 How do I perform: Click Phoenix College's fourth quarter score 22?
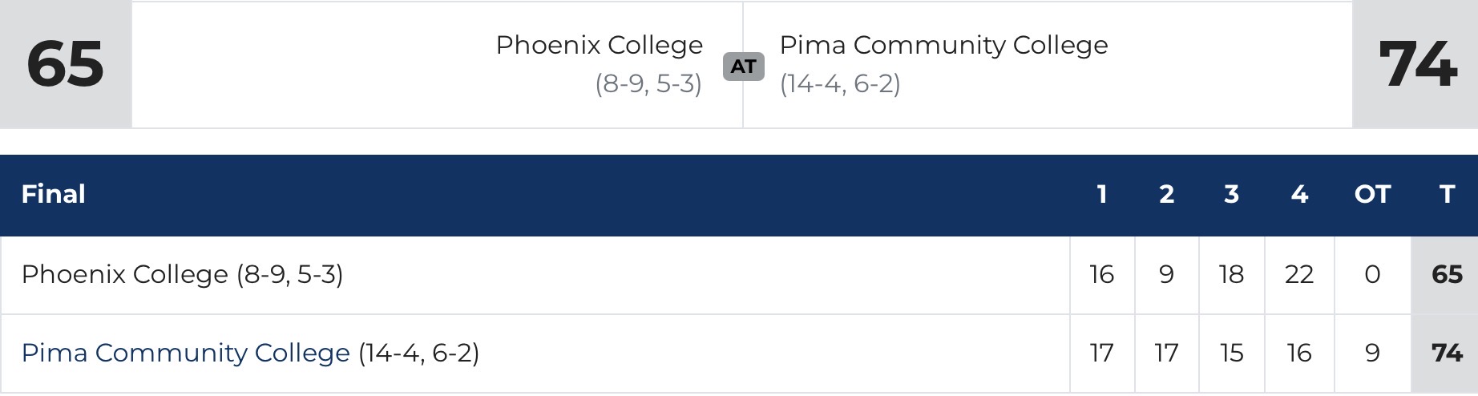(1299, 275)
